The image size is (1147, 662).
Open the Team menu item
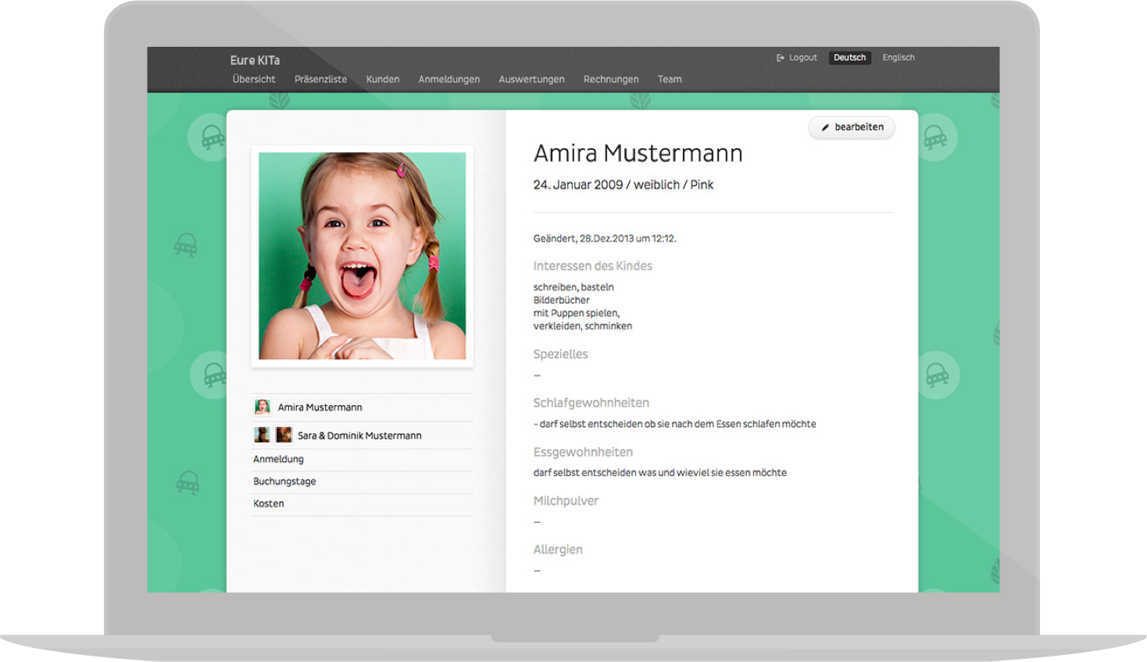670,80
